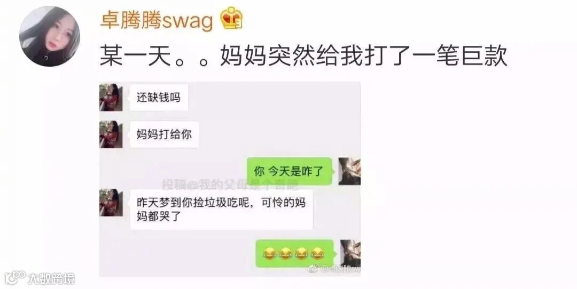Click the last laughing-crying emoji
The width and height of the screenshot is (577, 289).
317,253
